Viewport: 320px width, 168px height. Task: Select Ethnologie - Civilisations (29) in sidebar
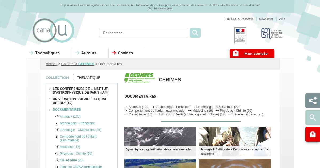click(80, 130)
